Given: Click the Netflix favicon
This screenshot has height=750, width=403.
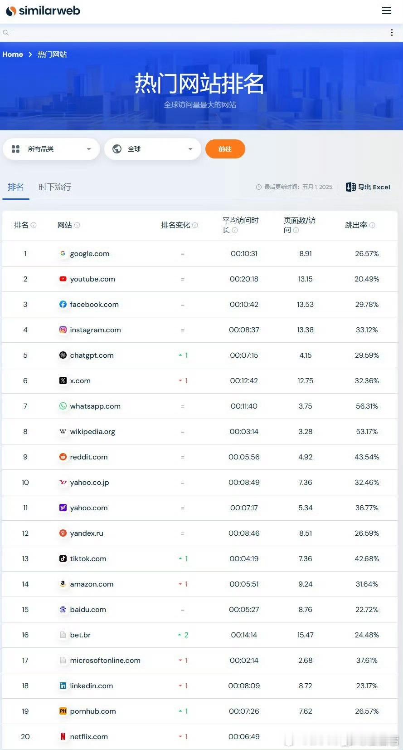Looking at the screenshot, I should click(x=63, y=736).
